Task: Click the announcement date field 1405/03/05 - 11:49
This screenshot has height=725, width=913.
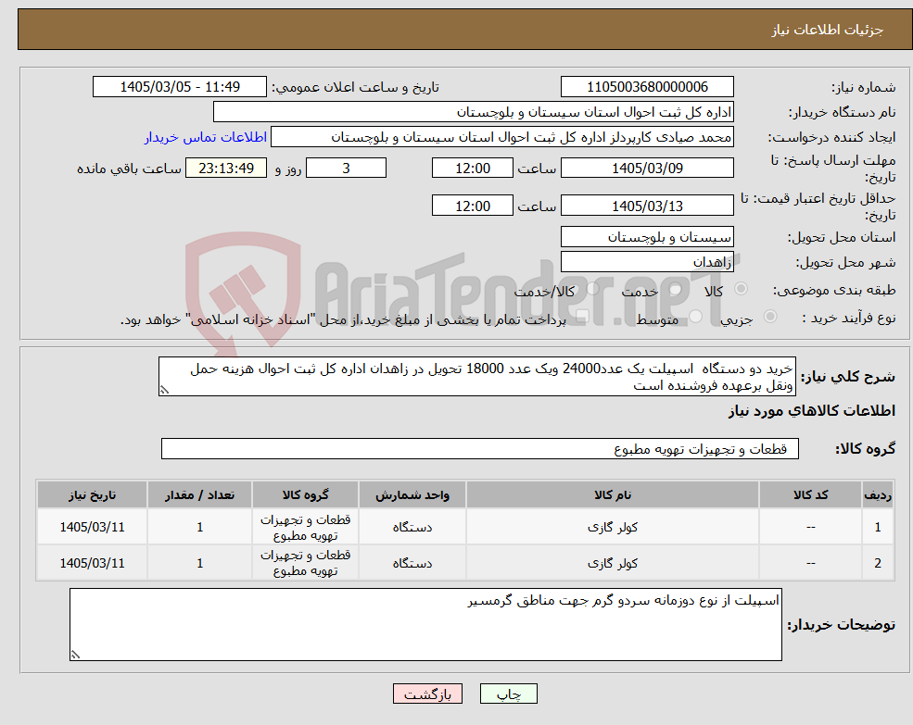Action: (x=179, y=87)
